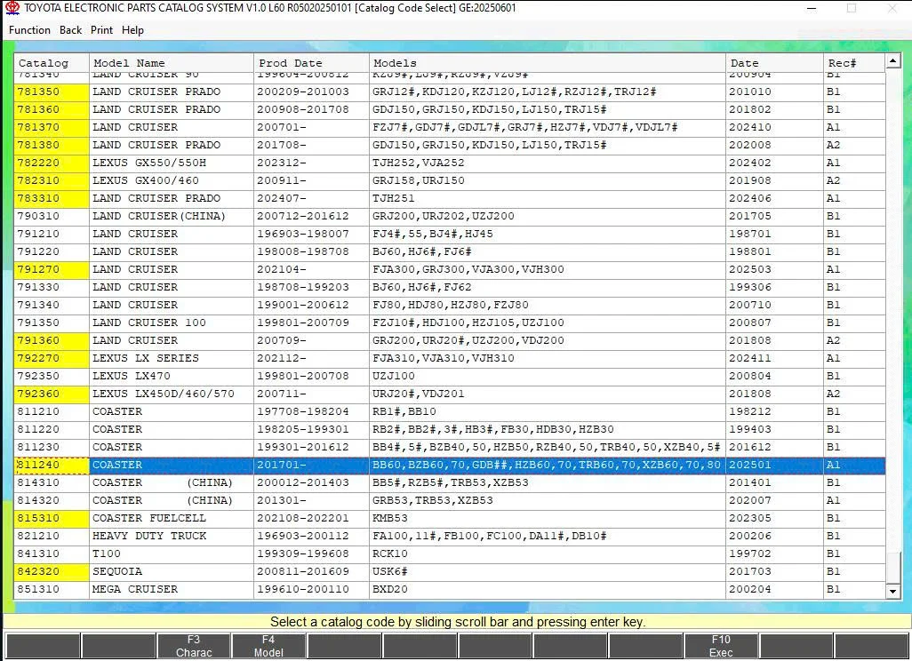
Task: Click the models cell BXD20
Action: (x=548, y=590)
